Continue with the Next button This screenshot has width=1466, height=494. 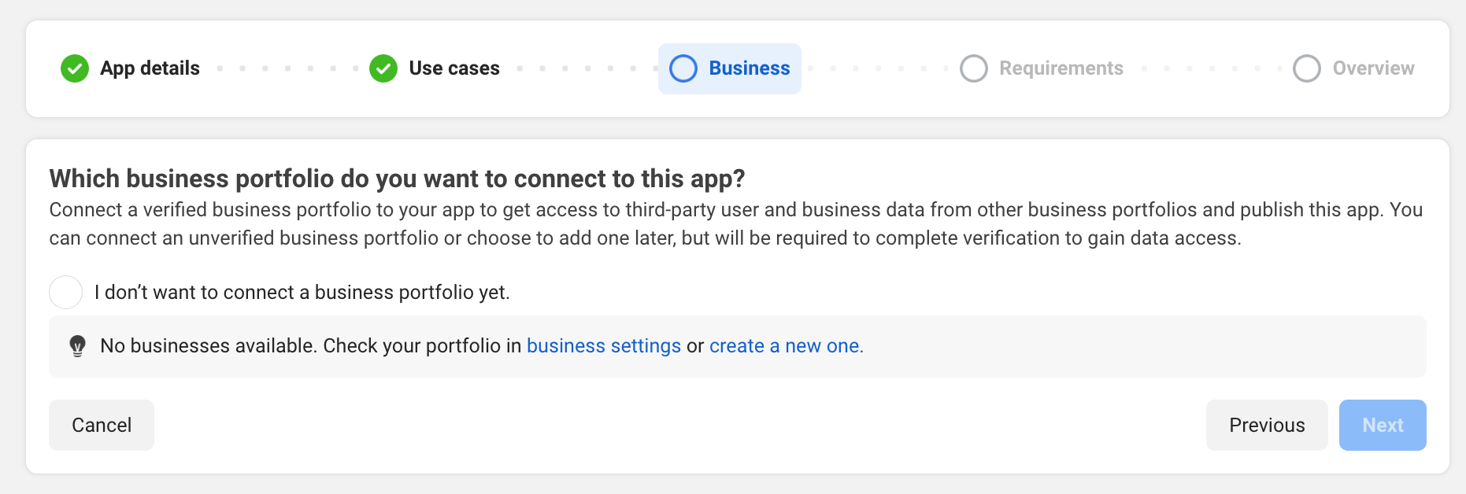click(1383, 425)
